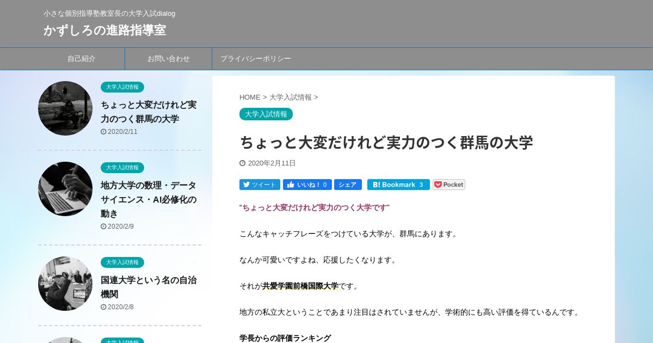Click the highlighted text 共愛学園前橋国際大学
Image resolution: width=653 pixels, height=343 pixels.
[x=300, y=286]
